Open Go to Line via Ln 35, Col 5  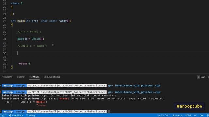(x=164, y=115)
